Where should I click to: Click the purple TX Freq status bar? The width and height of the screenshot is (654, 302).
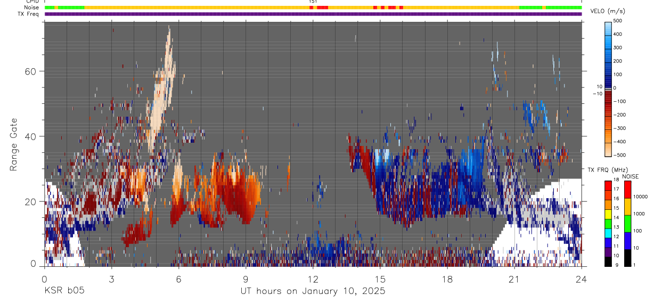(313, 14)
